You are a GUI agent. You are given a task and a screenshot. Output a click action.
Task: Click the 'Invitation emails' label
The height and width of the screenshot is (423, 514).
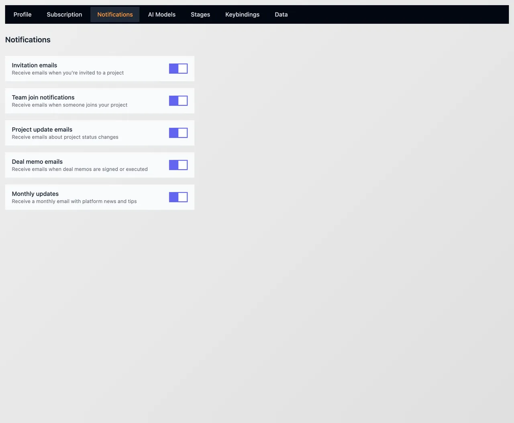[x=35, y=65]
